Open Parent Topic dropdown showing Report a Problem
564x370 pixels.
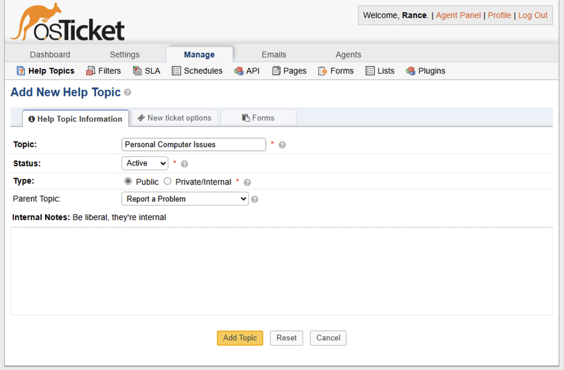[x=185, y=199]
